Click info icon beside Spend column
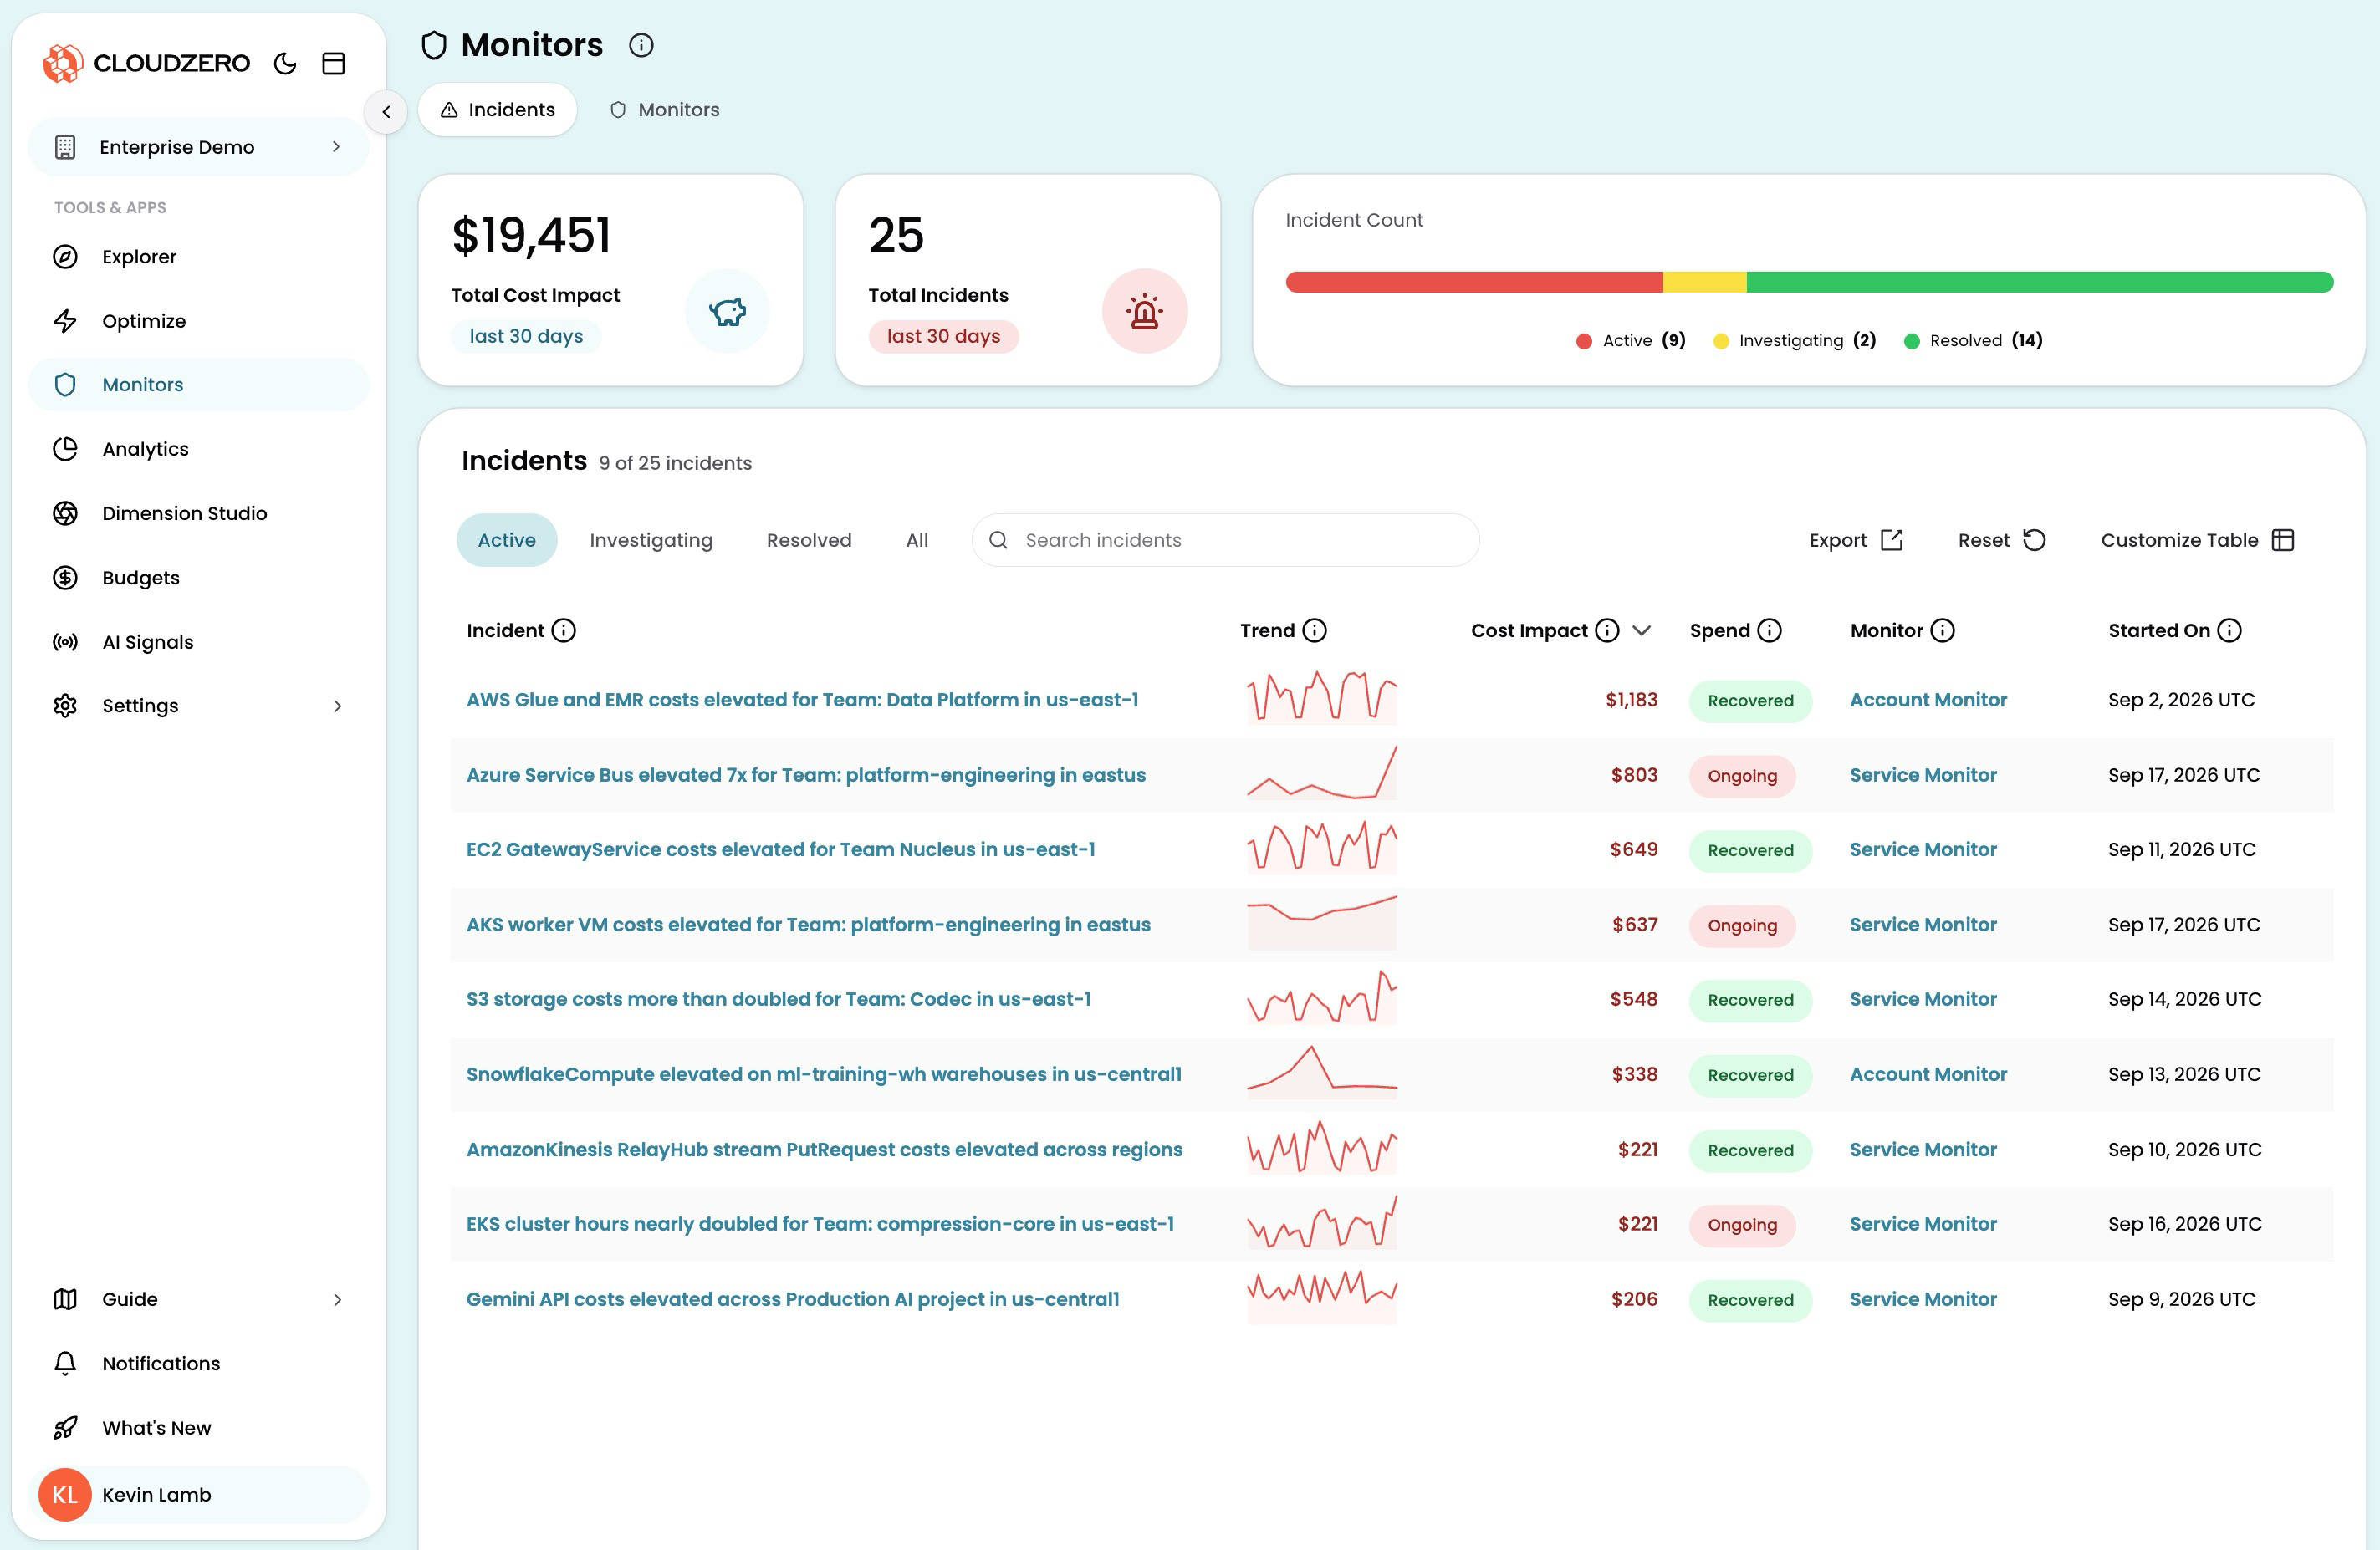 click(1769, 630)
